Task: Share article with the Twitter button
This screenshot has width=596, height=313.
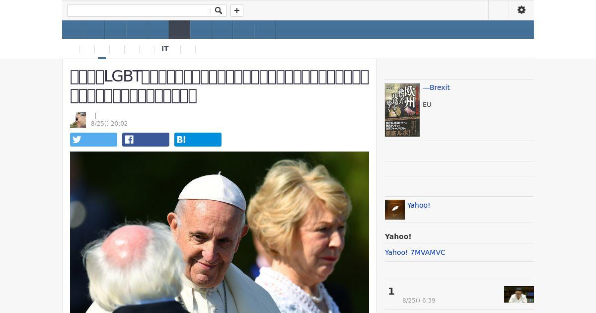Action: pyautogui.click(x=93, y=140)
